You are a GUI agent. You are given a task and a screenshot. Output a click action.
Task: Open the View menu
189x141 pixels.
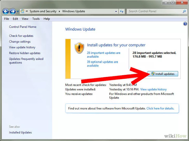pos(25,19)
